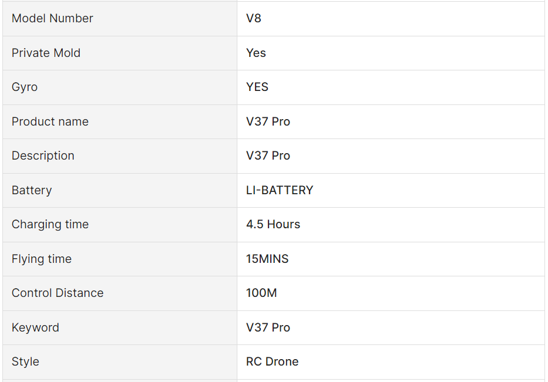Click the Battery attribute label

click(32, 190)
